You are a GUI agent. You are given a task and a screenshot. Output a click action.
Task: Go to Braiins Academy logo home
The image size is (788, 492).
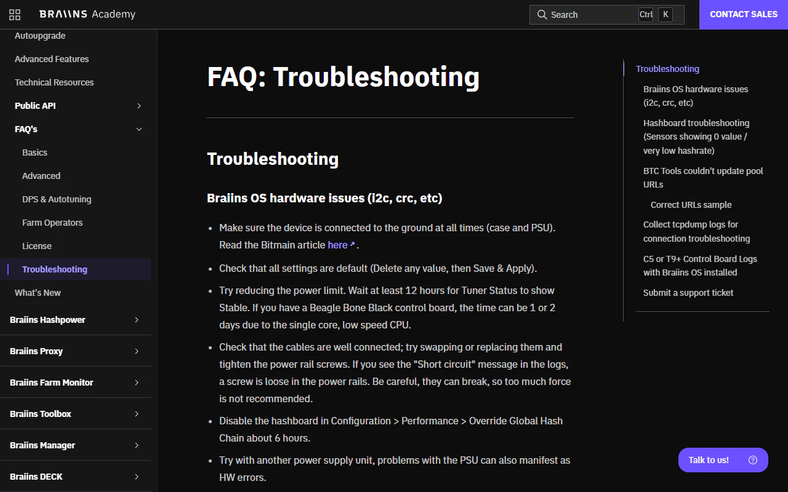click(87, 14)
